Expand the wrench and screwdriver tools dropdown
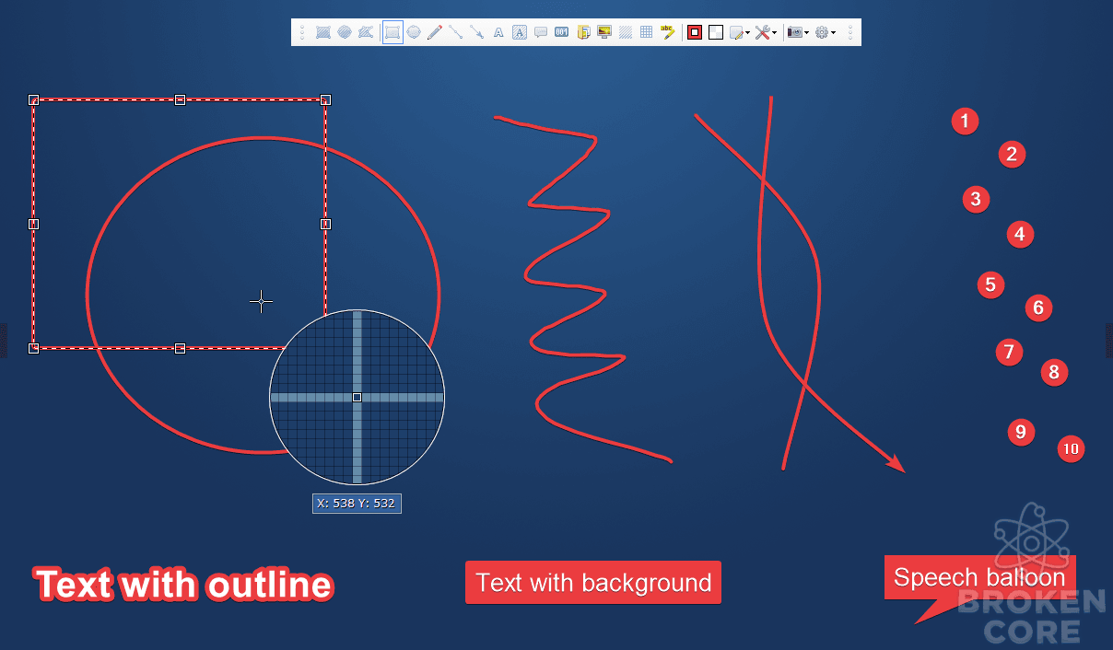 (766, 32)
